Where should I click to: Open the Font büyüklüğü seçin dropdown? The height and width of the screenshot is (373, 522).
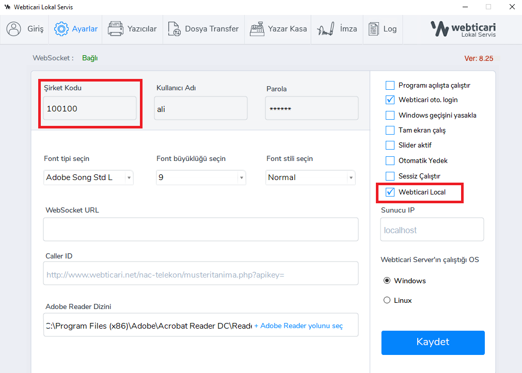coord(241,177)
